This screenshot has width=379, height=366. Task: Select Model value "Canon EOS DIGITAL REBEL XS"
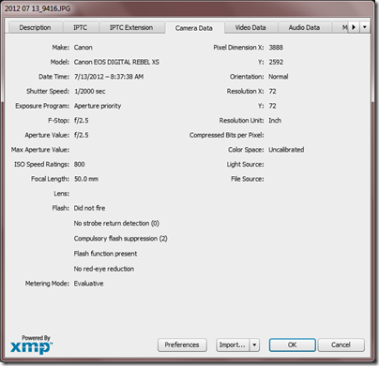pos(116,62)
